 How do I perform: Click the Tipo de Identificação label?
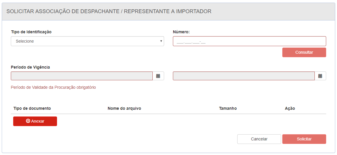point(31,32)
